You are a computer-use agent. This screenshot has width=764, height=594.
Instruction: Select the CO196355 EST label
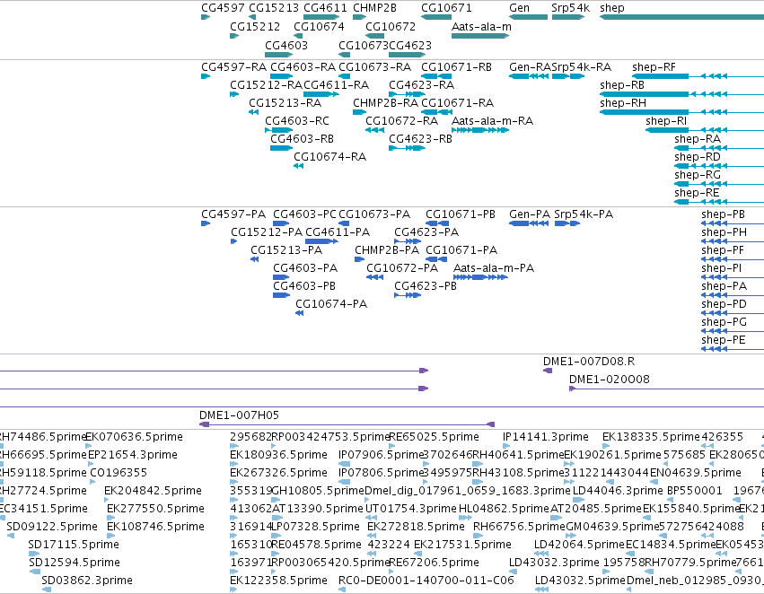pos(119,473)
